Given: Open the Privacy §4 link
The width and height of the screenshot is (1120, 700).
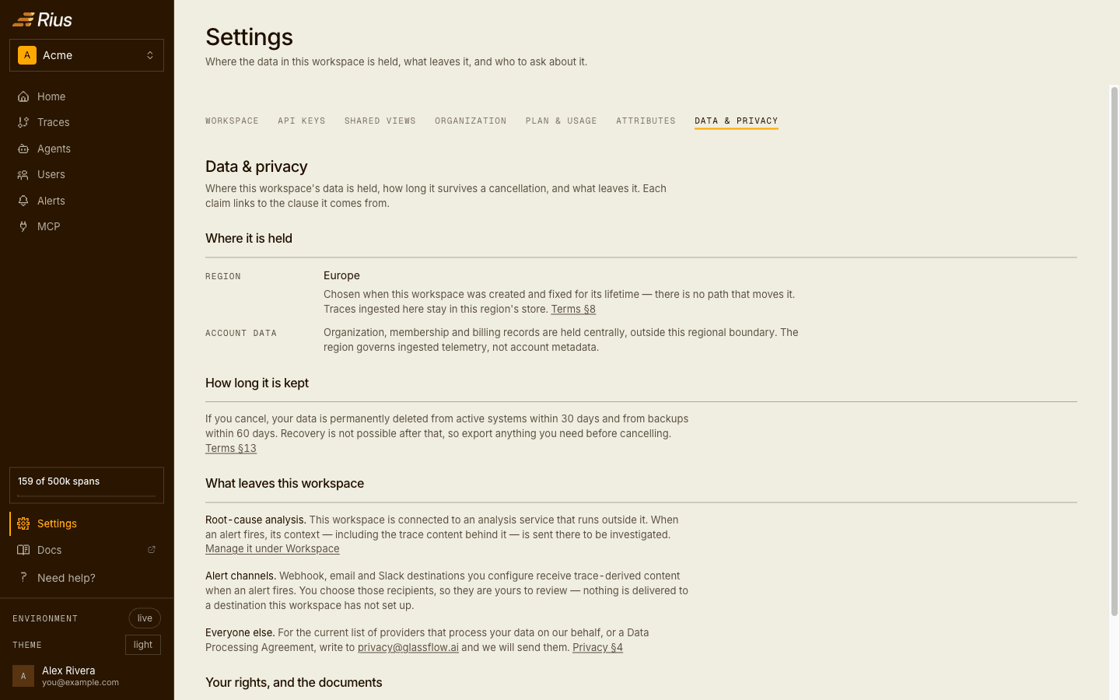Looking at the screenshot, I should (x=597, y=647).
